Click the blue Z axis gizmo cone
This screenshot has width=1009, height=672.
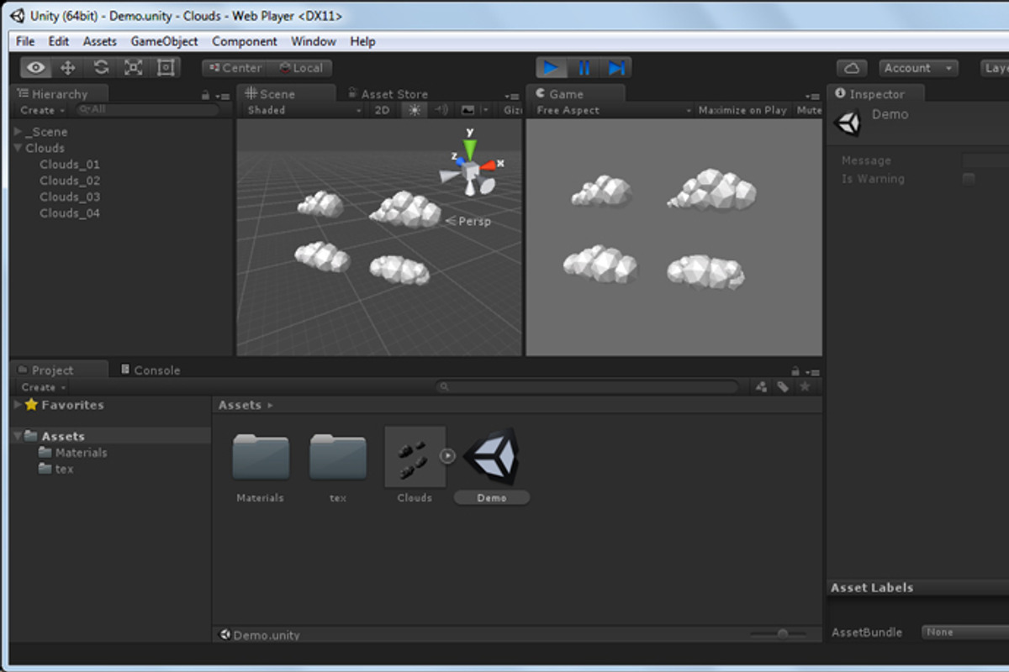460,160
